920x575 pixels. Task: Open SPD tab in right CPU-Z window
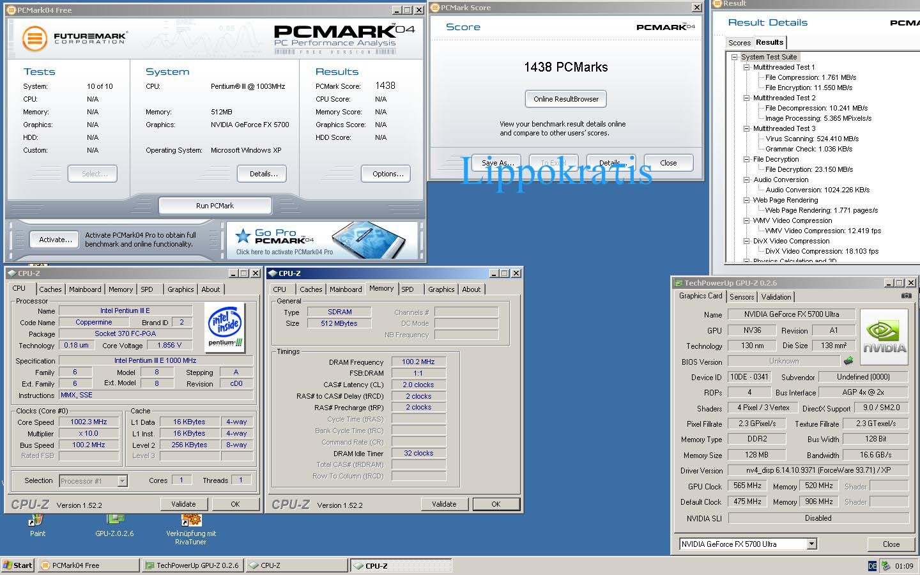(x=408, y=289)
